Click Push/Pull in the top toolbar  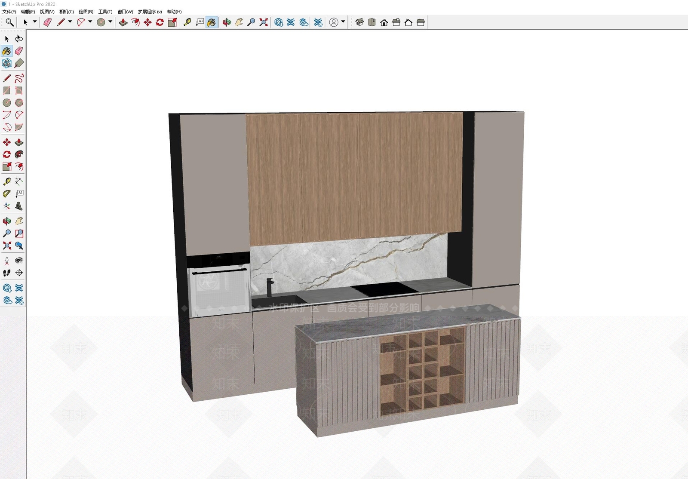point(123,22)
